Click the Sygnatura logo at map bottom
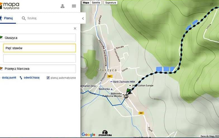 105,134
